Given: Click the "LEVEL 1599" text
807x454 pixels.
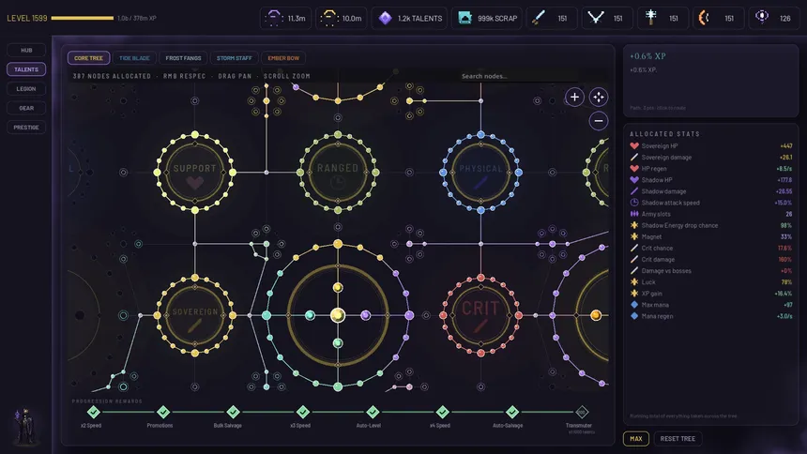Looking at the screenshot, I should [x=27, y=18].
